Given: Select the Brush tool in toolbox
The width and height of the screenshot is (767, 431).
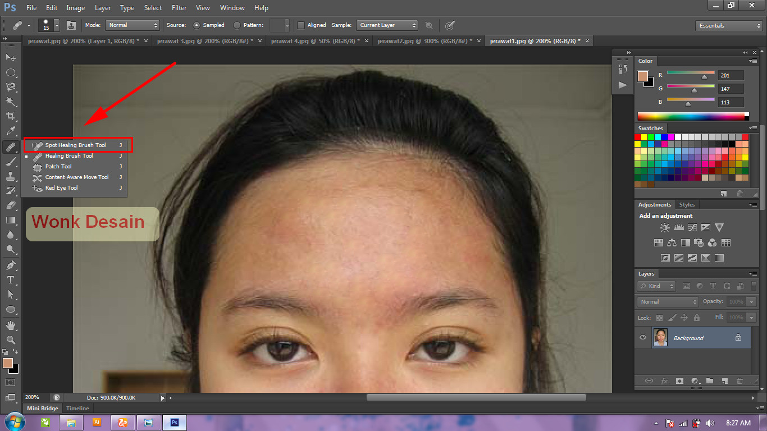Looking at the screenshot, I should tap(11, 162).
